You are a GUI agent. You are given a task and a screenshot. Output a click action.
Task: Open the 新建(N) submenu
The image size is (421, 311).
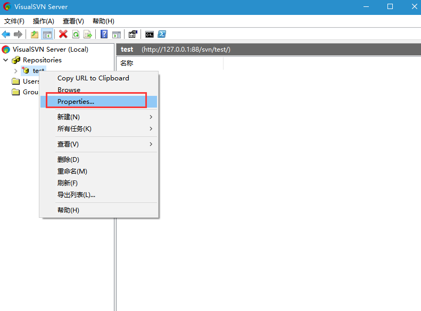coord(98,117)
